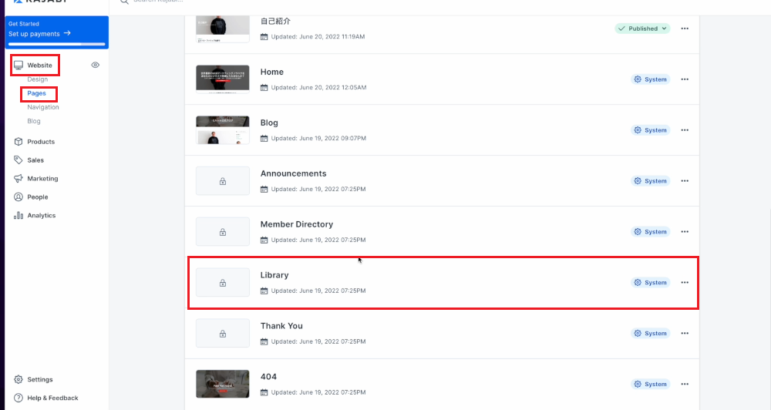Click the Get Started progress bar

56,44
